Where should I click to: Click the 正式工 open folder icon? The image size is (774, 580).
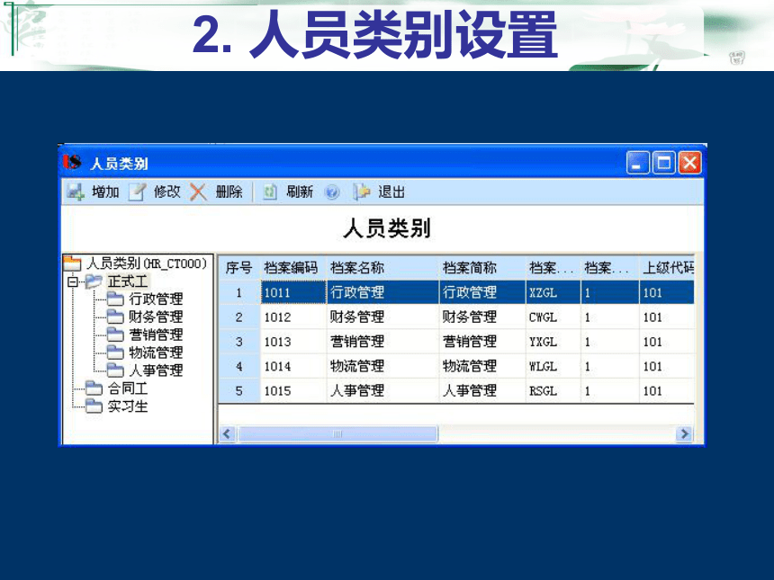(x=94, y=281)
